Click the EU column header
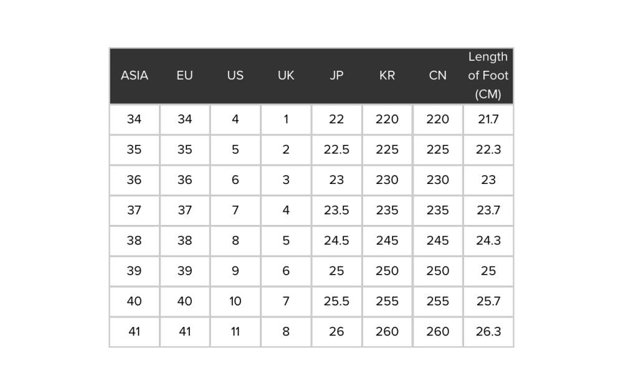 click(x=185, y=75)
